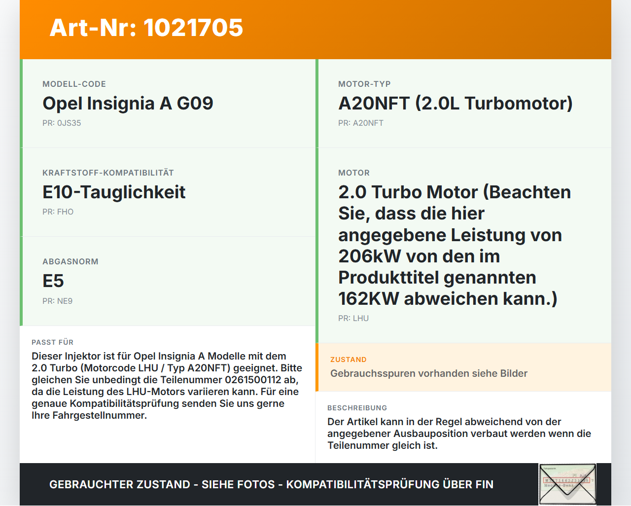Select the 'MOTOR' label above the 2.0 Turbo text
631x506 pixels.
[x=354, y=173]
